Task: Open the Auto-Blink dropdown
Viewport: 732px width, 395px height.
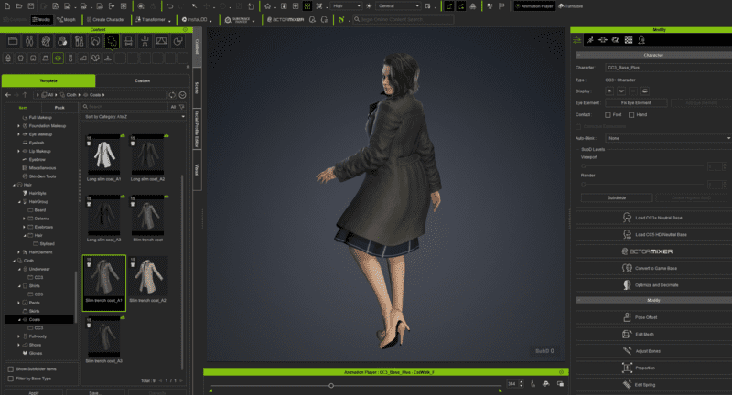Action: (x=667, y=138)
